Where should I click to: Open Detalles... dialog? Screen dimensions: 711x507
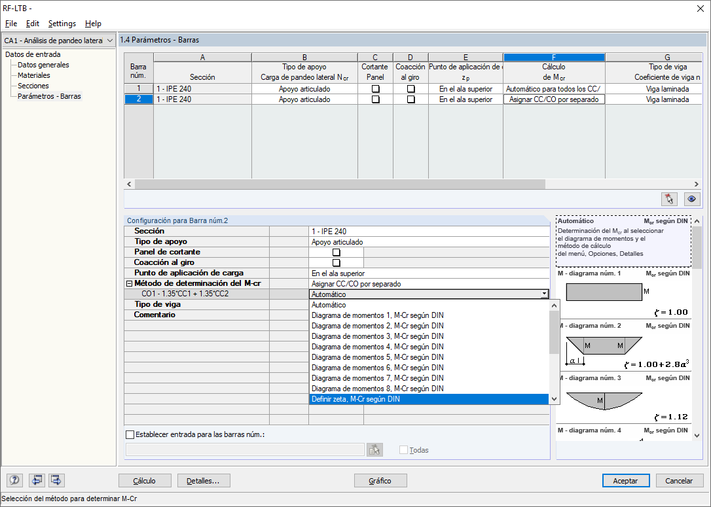pyautogui.click(x=204, y=481)
